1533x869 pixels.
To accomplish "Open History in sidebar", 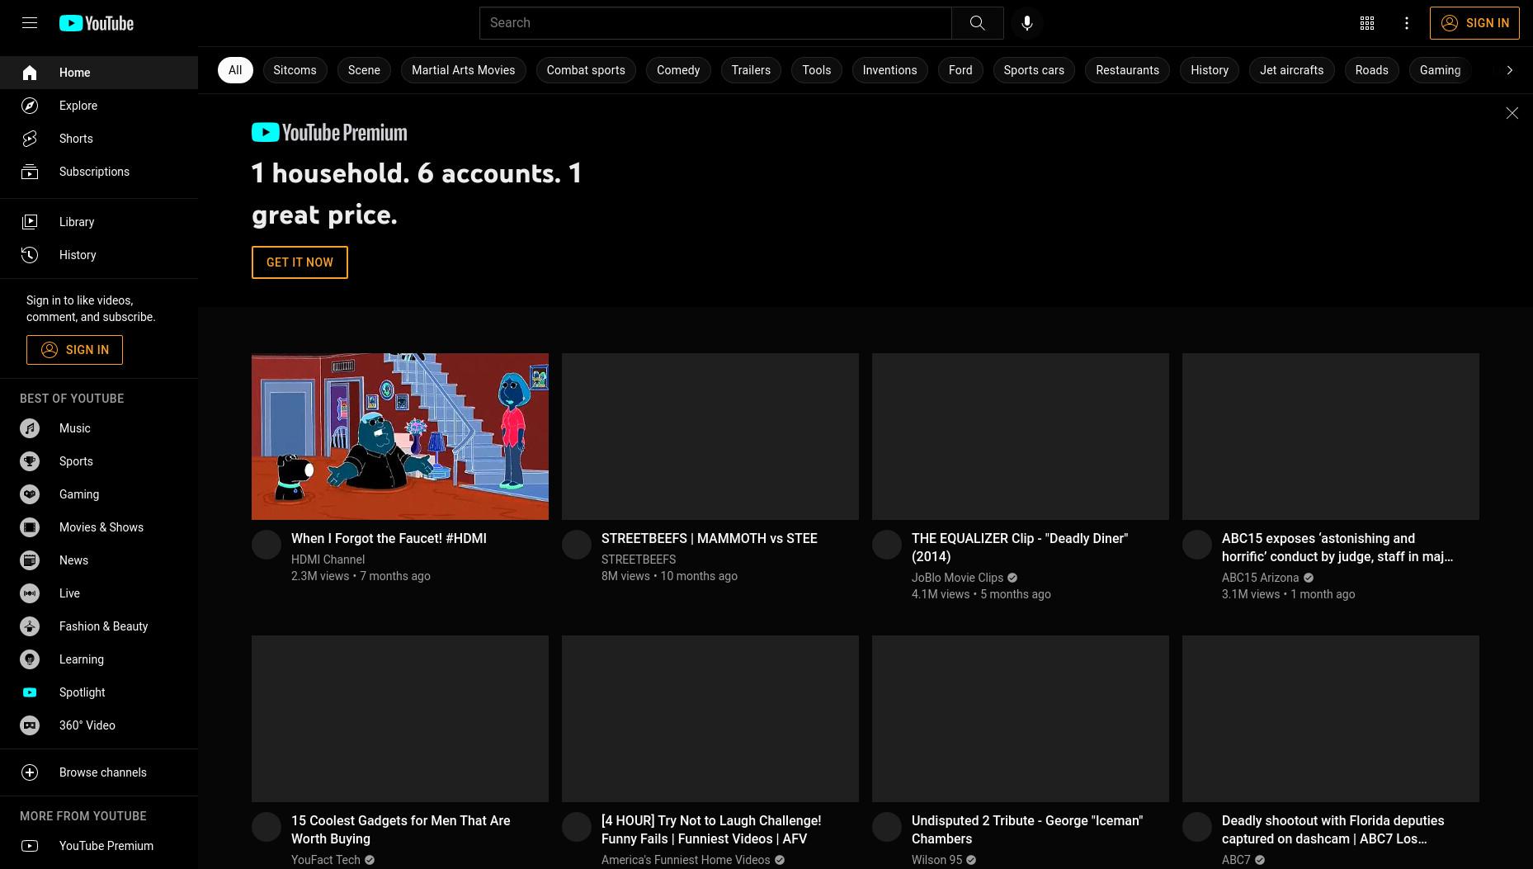I will pyautogui.click(x=99, y=255).
